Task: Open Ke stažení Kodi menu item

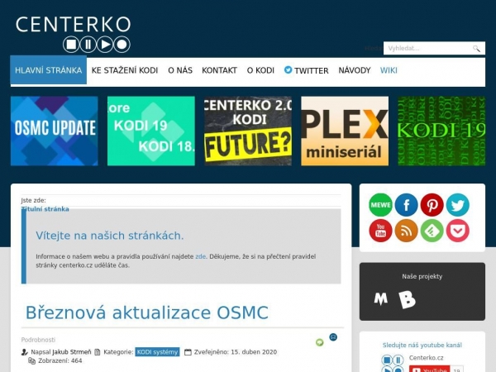Action: (x=125, y=70)
